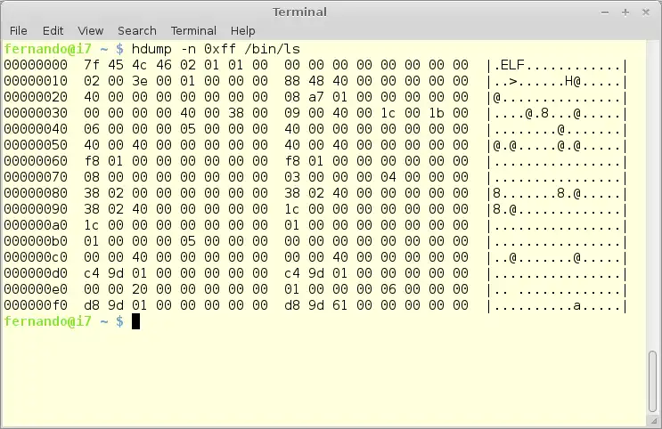Click offset 000000a0 in hex dump
Screen dimensions: 662x429
point(36,225)
